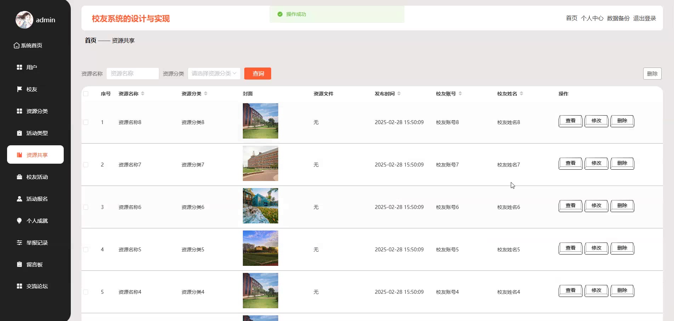
Task: Tick the checkbox for row 资源名称6
Action: [86, 207]
